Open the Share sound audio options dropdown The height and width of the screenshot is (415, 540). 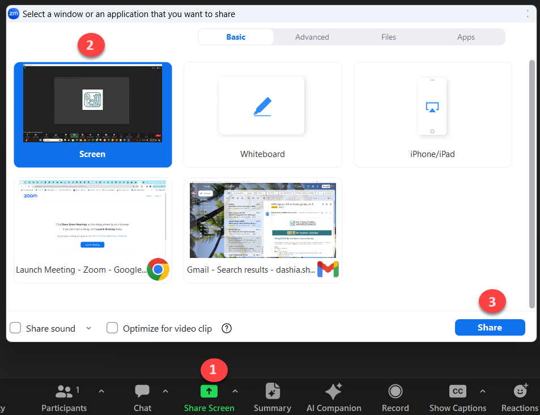coord(88,328)
